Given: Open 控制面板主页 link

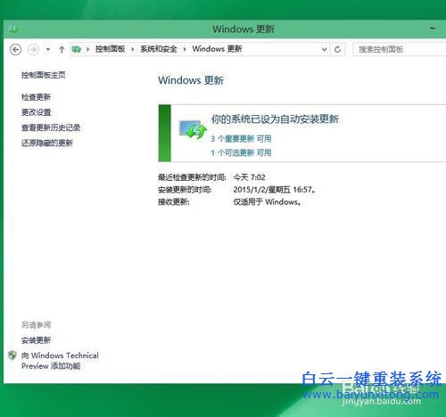Looking at the screenshot, I should (44, 75).
